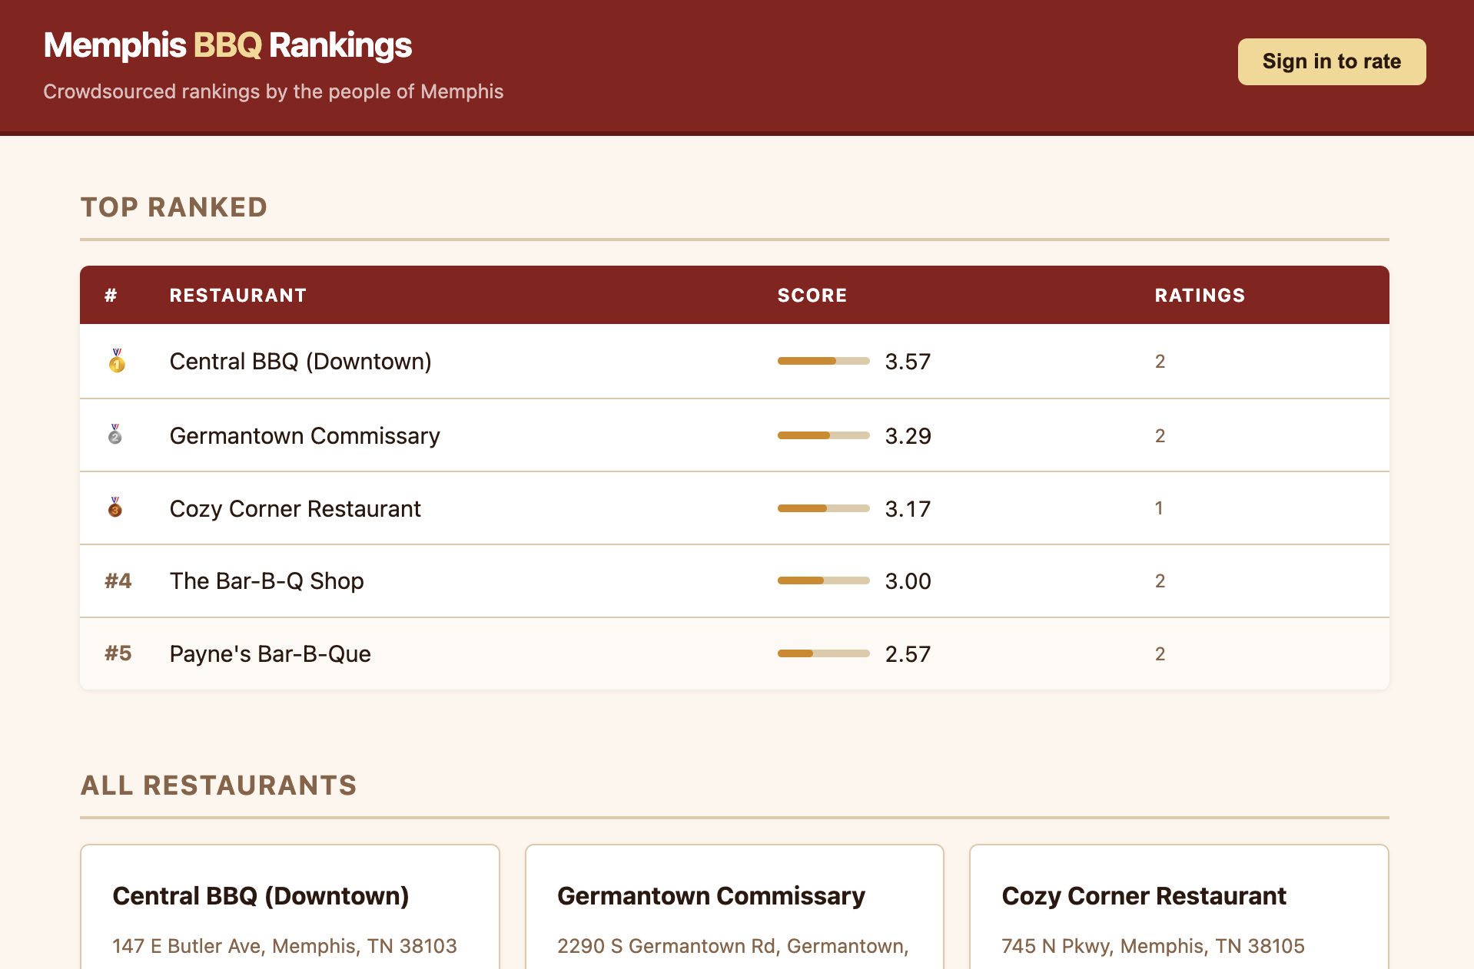The width and height of the screenshot is (1474, 969).
Task: Click the 745 N Pkwy address
Action: pyautogui.click(x=1153, y=946)
